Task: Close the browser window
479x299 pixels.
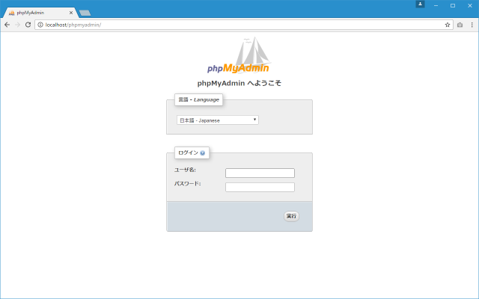Action: [470, 5]
